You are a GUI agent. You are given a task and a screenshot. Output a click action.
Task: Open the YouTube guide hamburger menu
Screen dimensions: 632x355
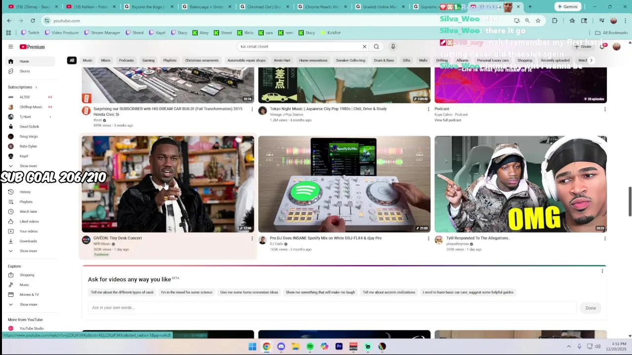pos(10,47)
